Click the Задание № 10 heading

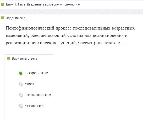tap(17, 18)
